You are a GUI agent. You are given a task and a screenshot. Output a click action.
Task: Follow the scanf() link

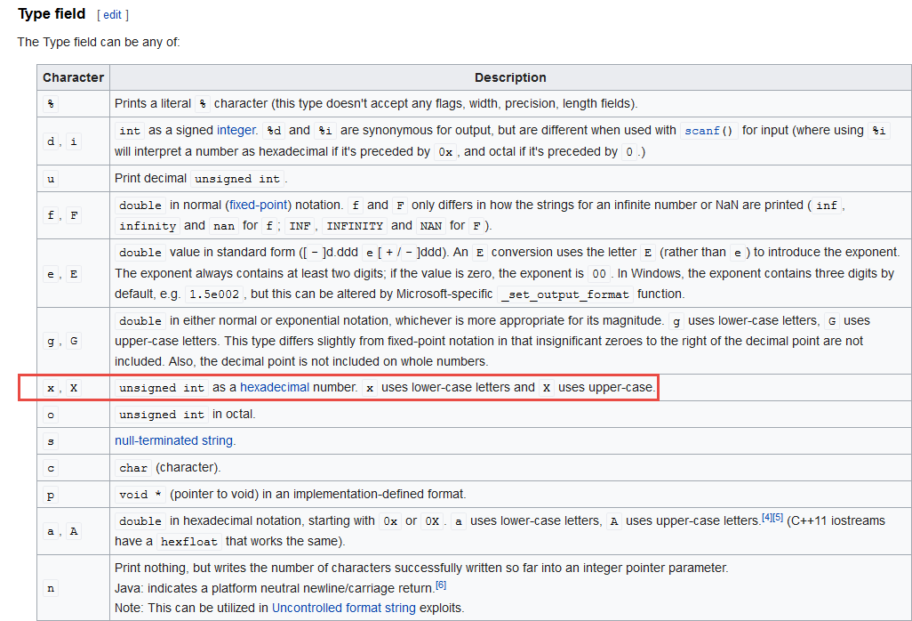pyautogui.click(x=708, y=130)
